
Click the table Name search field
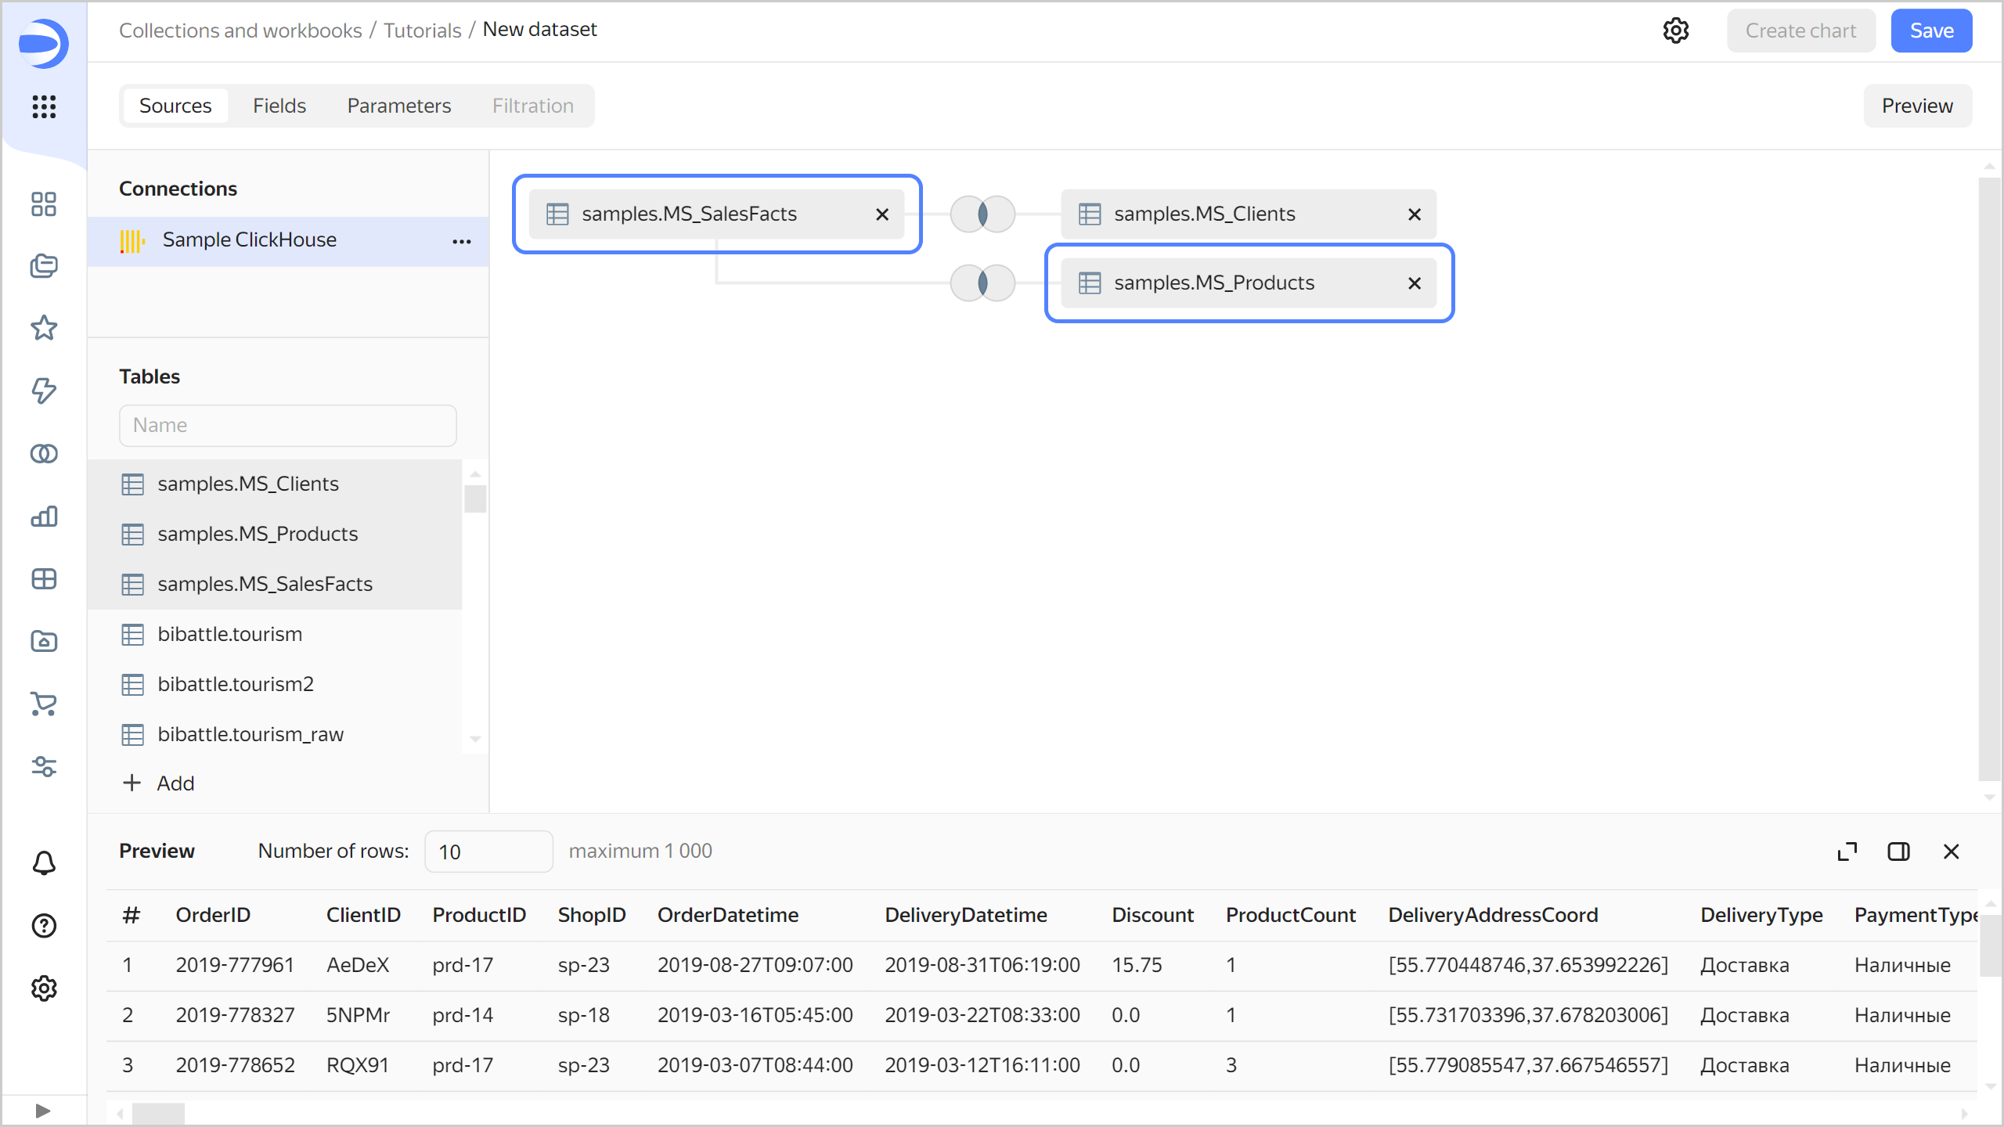pos(287,425)
